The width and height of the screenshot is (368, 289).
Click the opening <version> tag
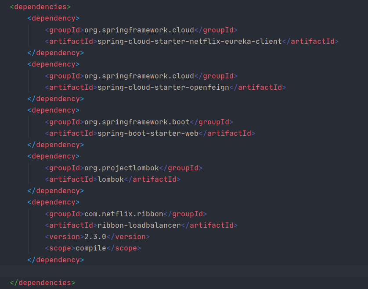(x=65, y=237)
